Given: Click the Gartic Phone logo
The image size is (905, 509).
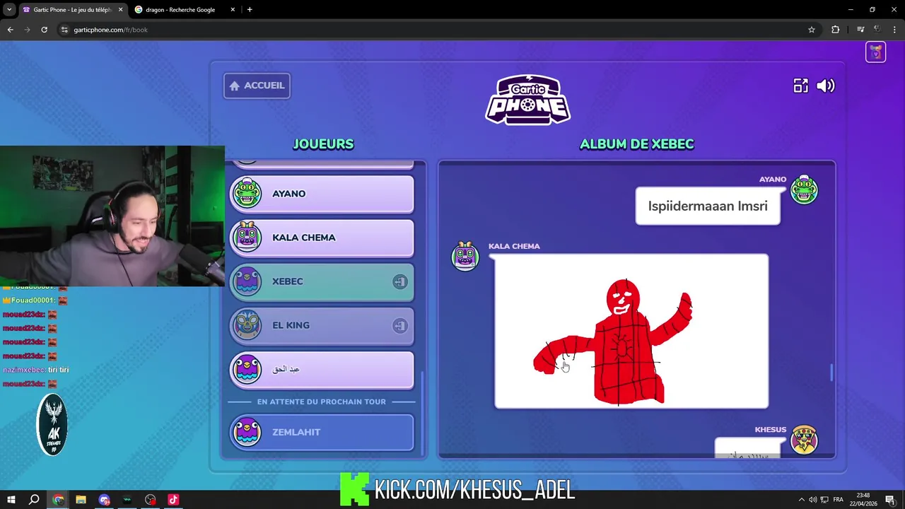Looking at the screenshot, I should pos(528,100).
